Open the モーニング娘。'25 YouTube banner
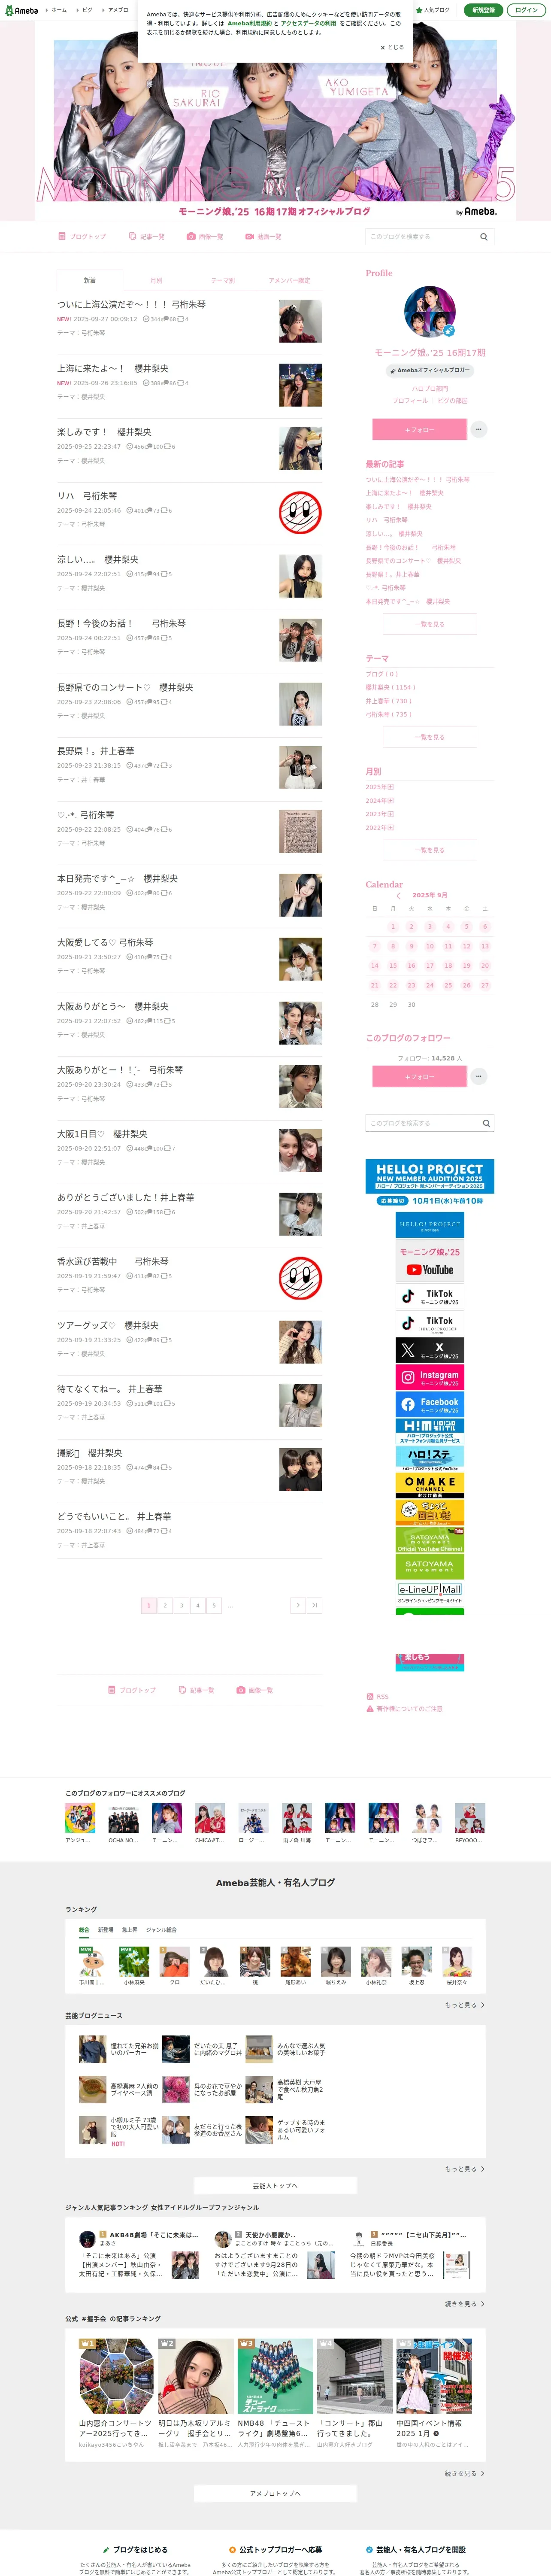This screenshot has width=551, height=2576. pos(430,1261)
